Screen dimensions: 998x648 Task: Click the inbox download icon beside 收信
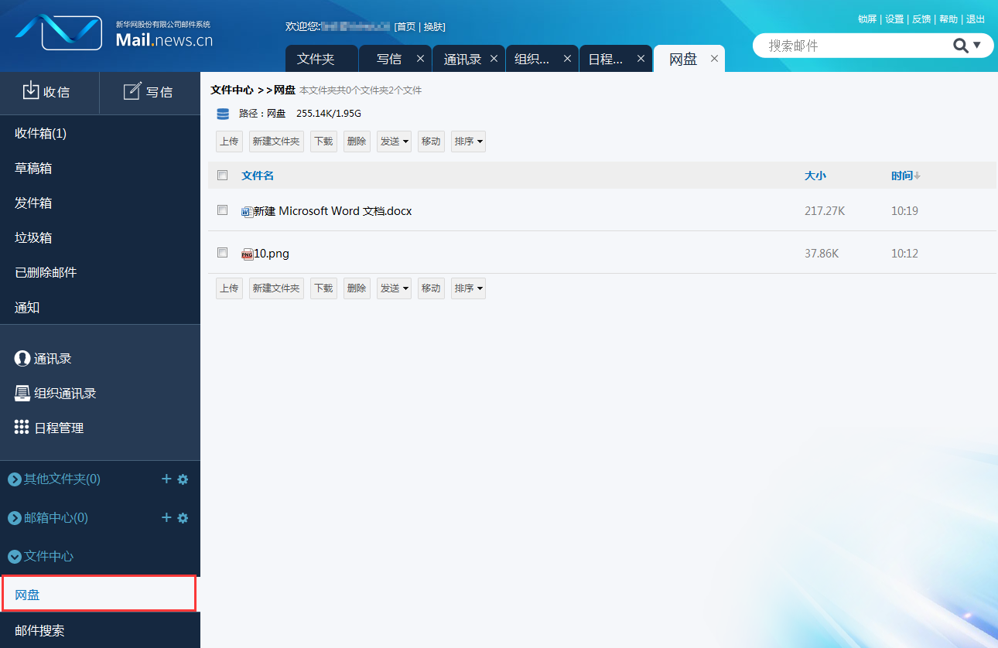[x=30, y=90]
